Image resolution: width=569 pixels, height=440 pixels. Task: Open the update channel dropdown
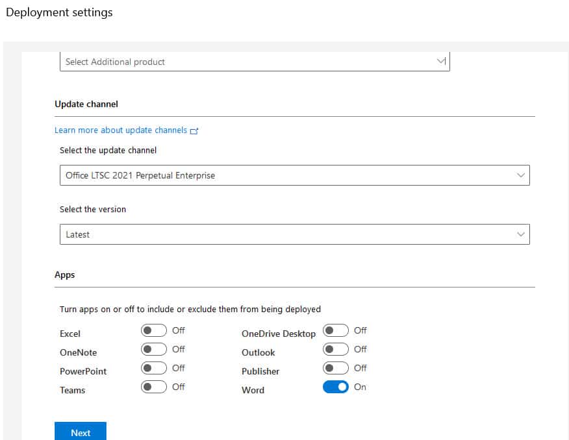pos(292,175)
